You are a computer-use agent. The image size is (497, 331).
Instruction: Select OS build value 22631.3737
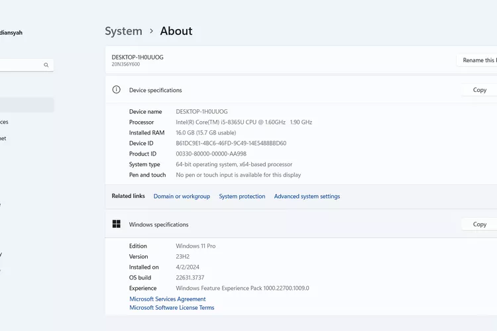coord(190,278)
